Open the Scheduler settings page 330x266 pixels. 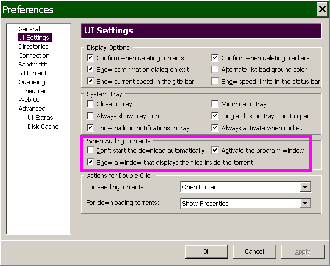[x=32, y=91]
